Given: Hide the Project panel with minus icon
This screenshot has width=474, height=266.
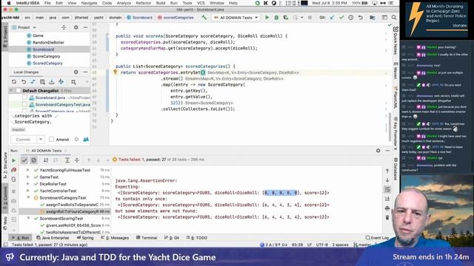Looking at the screenshot, I should click(x=86, y=27).
